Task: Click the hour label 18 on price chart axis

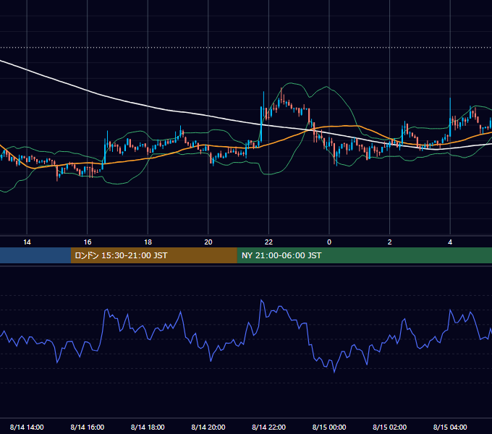Action: pyautogui.click(x=148, y=242)
